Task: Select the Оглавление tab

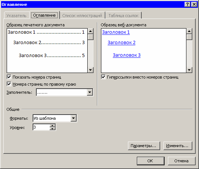Action: click(x=44, y=15)
